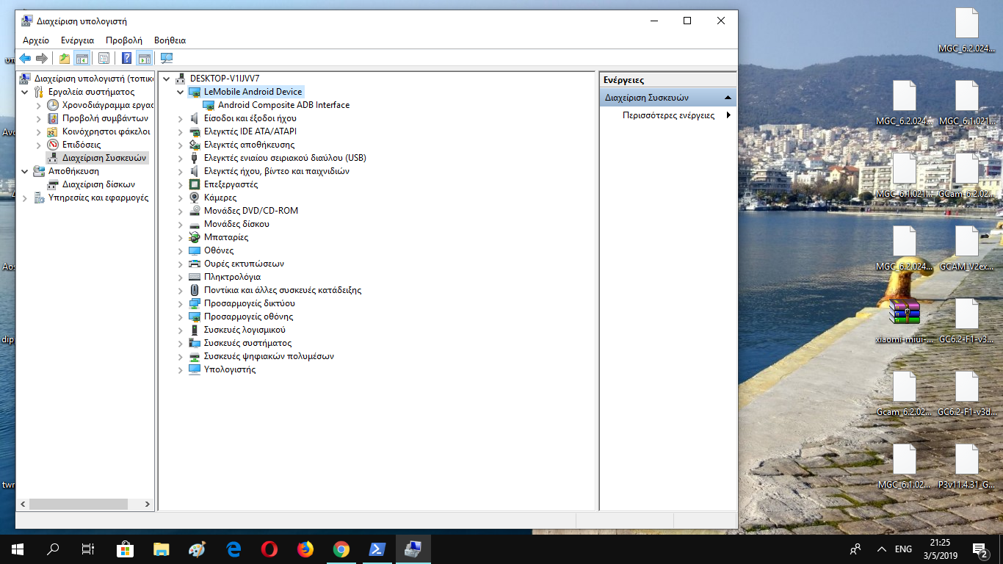Screen dimensions: 1003x564
Task: Open the Προβολή menu
Action: [x=123, y=40]
